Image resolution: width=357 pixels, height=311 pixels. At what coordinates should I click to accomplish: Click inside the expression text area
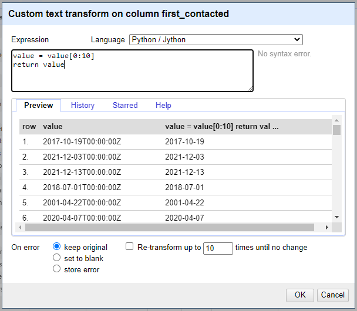(132, 71)
